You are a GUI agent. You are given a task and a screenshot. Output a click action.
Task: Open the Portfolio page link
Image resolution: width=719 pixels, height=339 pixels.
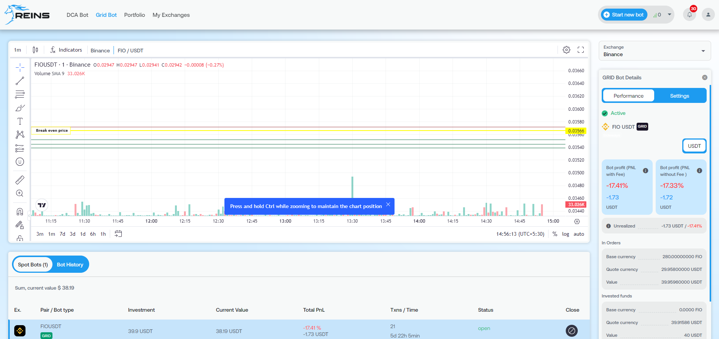(135, 15)
